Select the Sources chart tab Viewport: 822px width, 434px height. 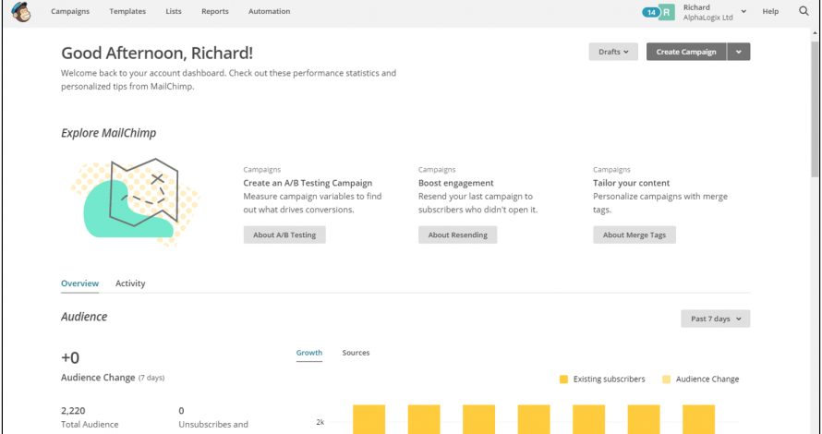[x=356, y=353]
